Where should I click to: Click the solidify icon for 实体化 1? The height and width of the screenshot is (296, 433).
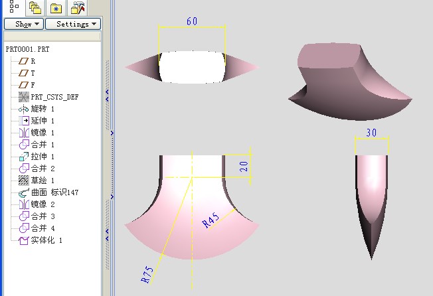pyautogui.click(x=23, y=240)
